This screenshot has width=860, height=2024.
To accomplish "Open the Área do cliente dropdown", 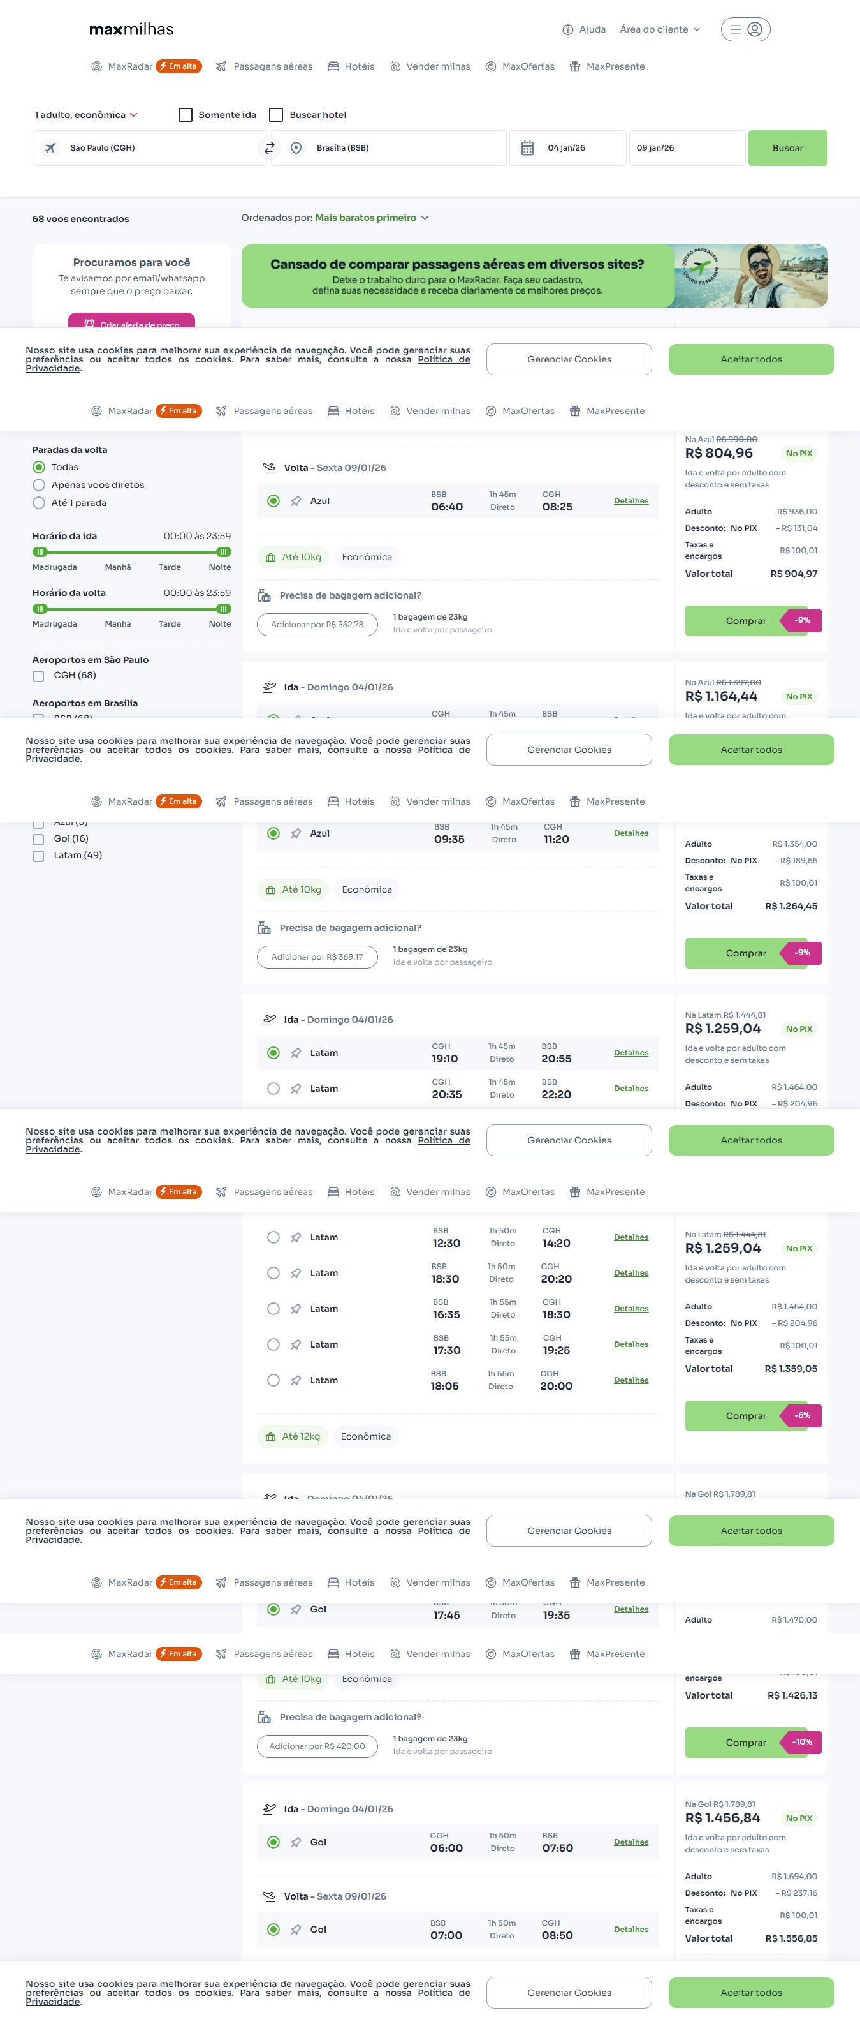I will pos(659,30).
